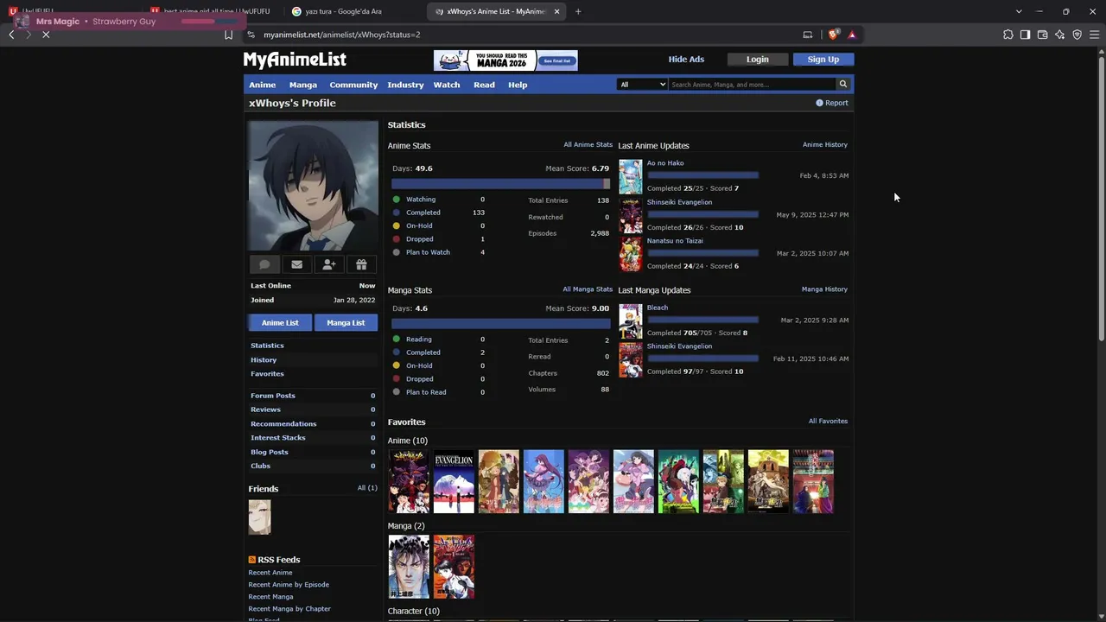Open the Read menu
The image size is (1106, 622).
(484, 85)
